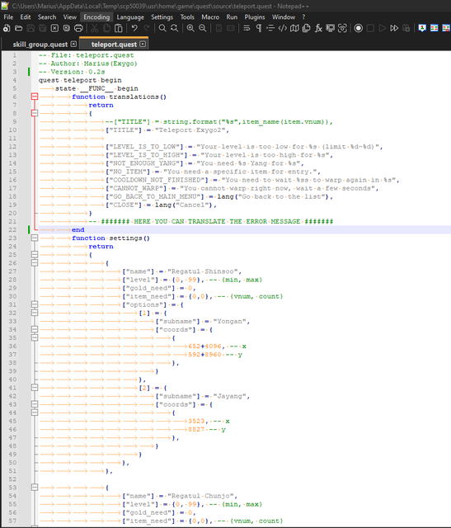Open the Settings menu
The height and width of the screenshot is (528, 451).
tap(162, 16)
